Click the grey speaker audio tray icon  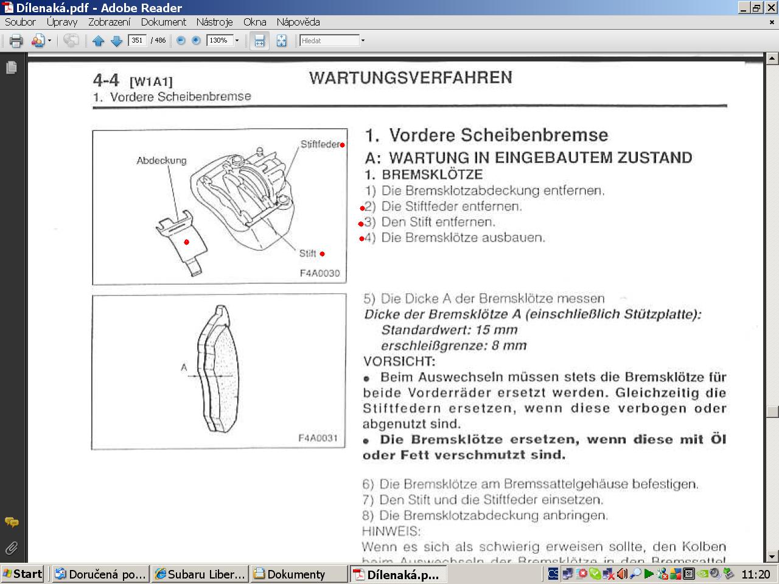click(715, 574)
